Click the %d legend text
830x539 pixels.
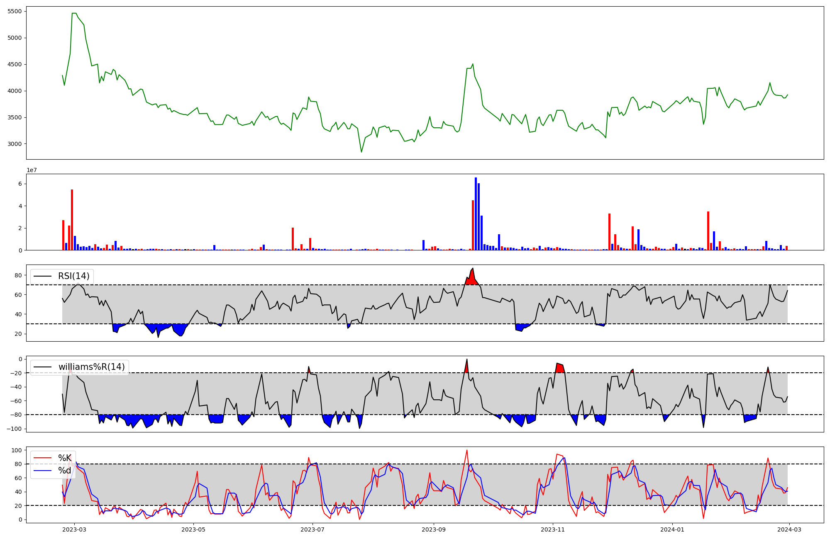[x=65, y=471]
